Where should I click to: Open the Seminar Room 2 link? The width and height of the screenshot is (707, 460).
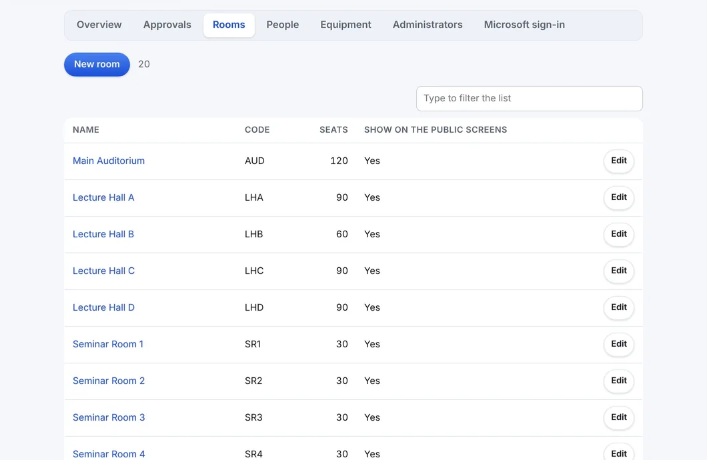tap(109, 381)
